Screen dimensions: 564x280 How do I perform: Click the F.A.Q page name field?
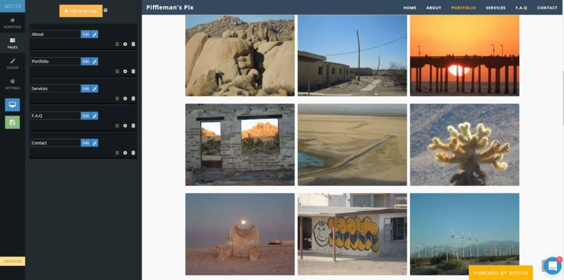(56, 116)
